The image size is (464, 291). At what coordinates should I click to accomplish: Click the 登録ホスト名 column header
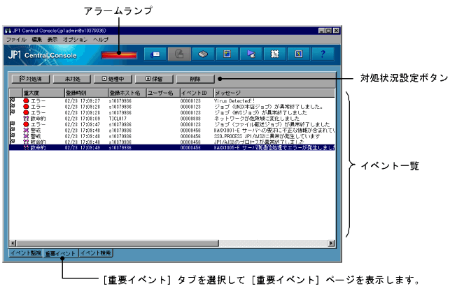coord(127,93)
